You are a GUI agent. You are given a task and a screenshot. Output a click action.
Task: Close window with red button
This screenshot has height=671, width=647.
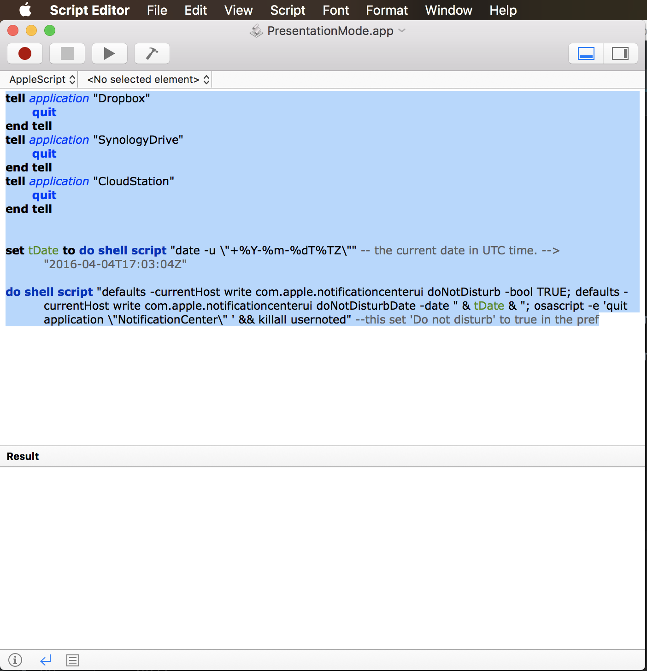(13, 30)
